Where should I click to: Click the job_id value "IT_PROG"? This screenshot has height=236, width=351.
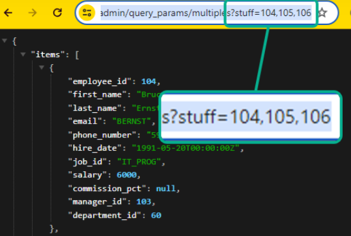(x=139, y=162)
